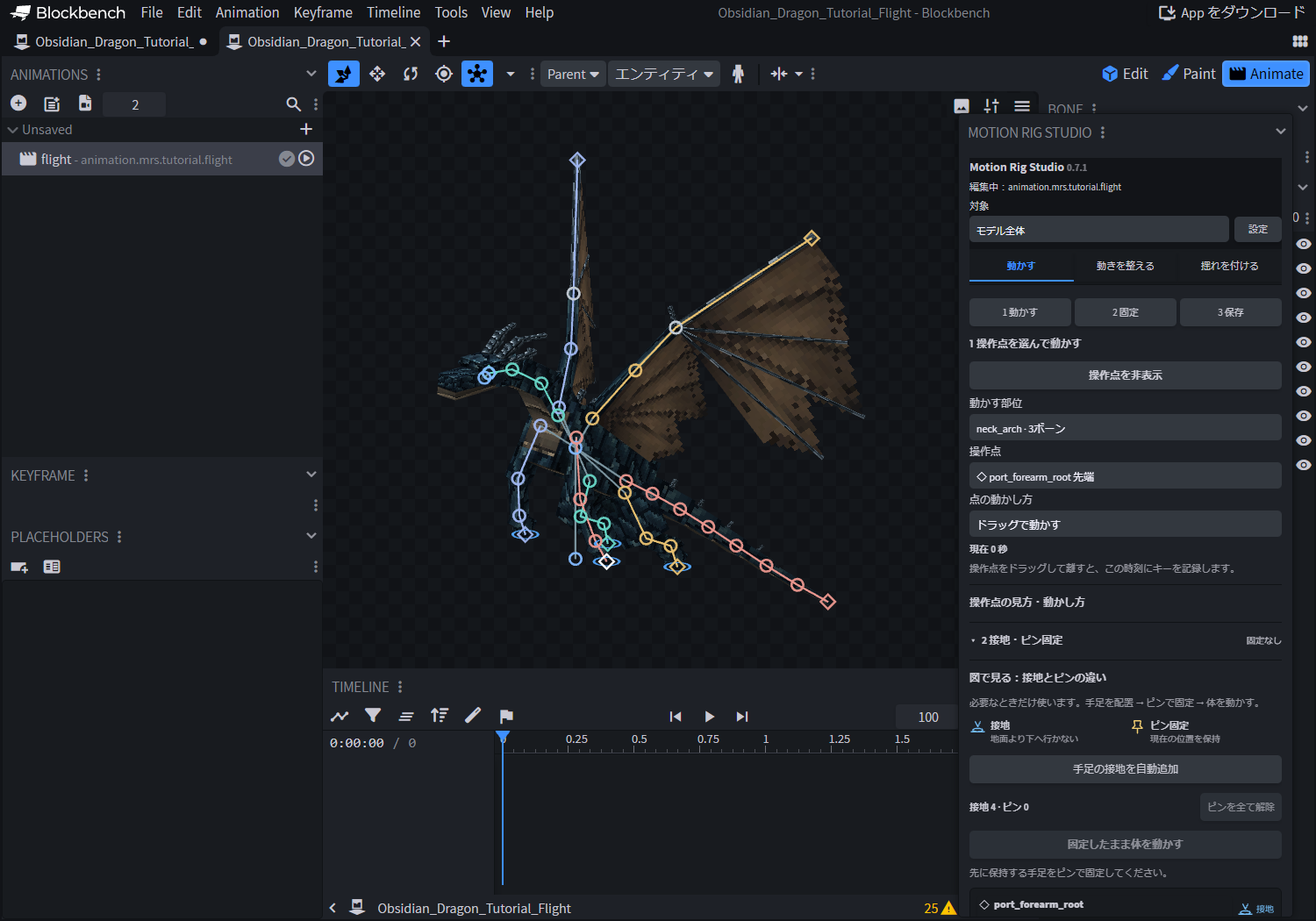1316x921 pixels.
Task: Click the timeline filter funnel icon
Action: click(373, 716)
